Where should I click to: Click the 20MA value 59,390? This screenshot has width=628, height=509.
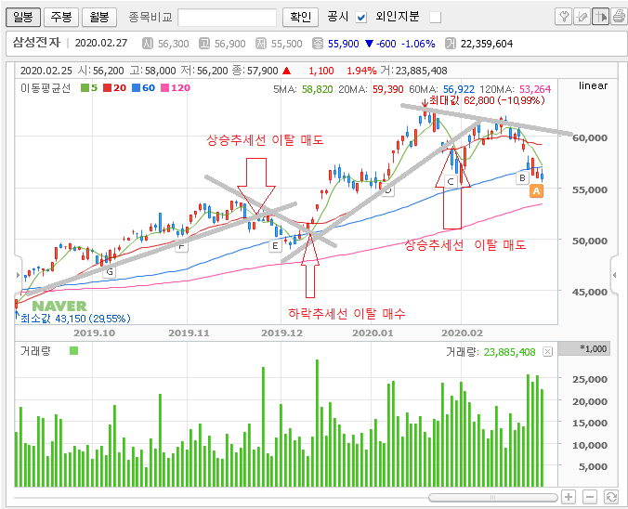pyautogui.click(x=387, y=89)
